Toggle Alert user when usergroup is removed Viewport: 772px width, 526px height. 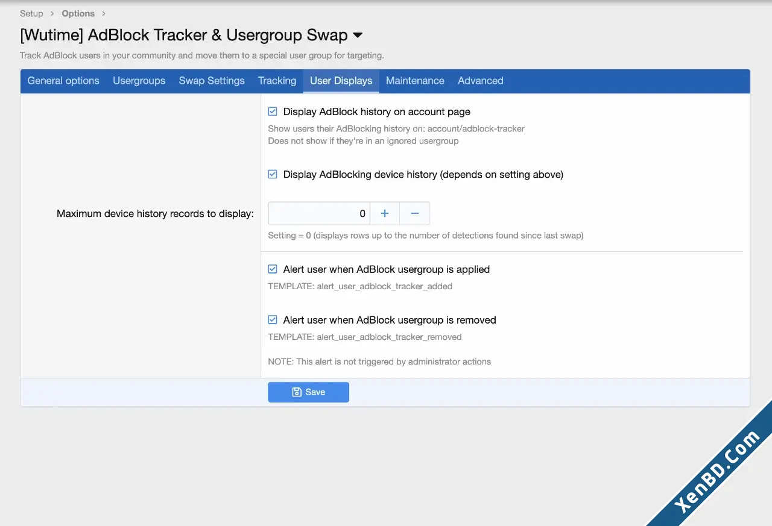pos(273,320)
